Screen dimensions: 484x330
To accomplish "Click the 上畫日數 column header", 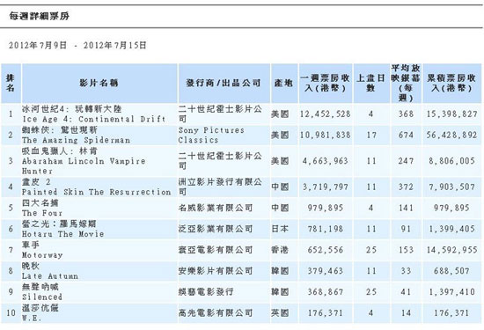I will coord(371,83).
